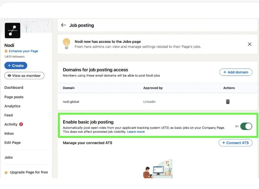This screenshot has width=259, height=189.
Task: Click the Activity notification badge showing 3
Action: 21,124
